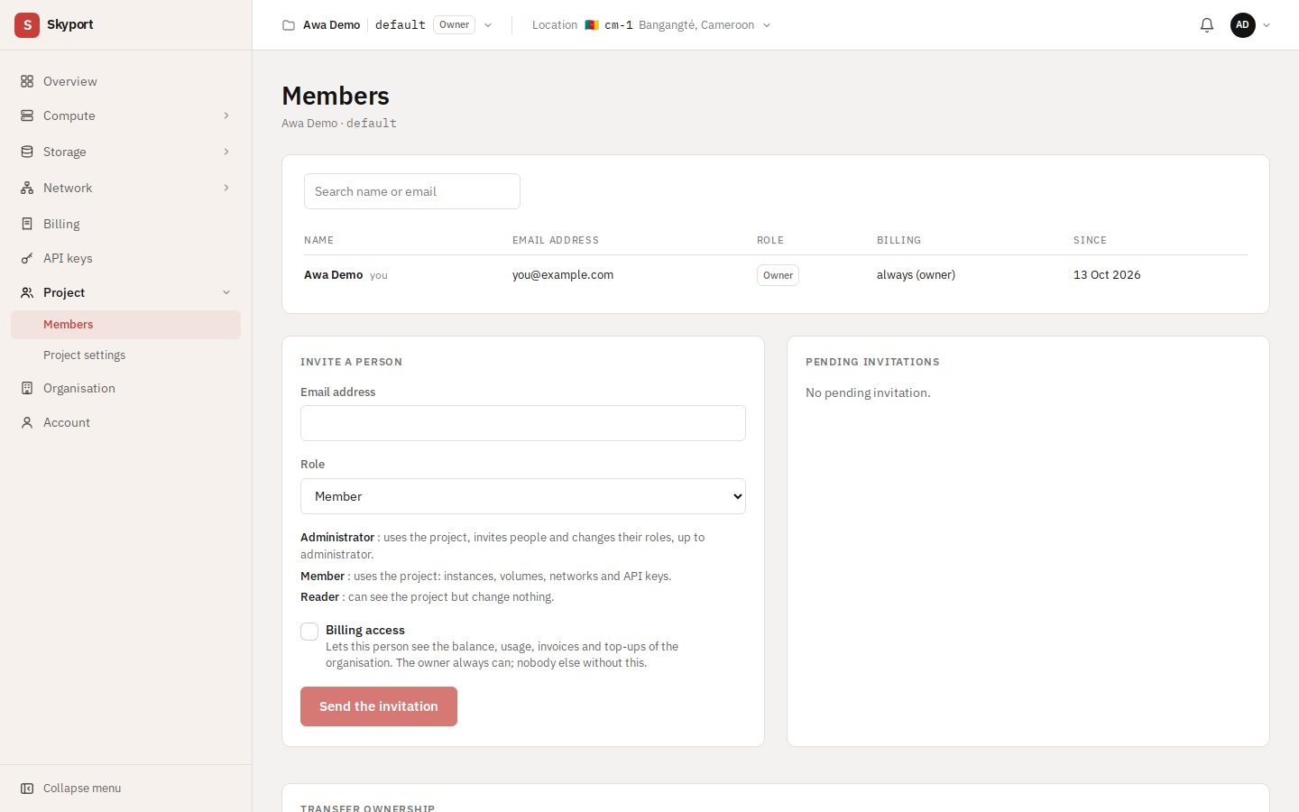This screenshot has height=812, width=1299.
Task: Click the Project people icon
Action: 27,292
